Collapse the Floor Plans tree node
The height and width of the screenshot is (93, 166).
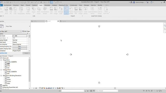(x=1, y=60)
